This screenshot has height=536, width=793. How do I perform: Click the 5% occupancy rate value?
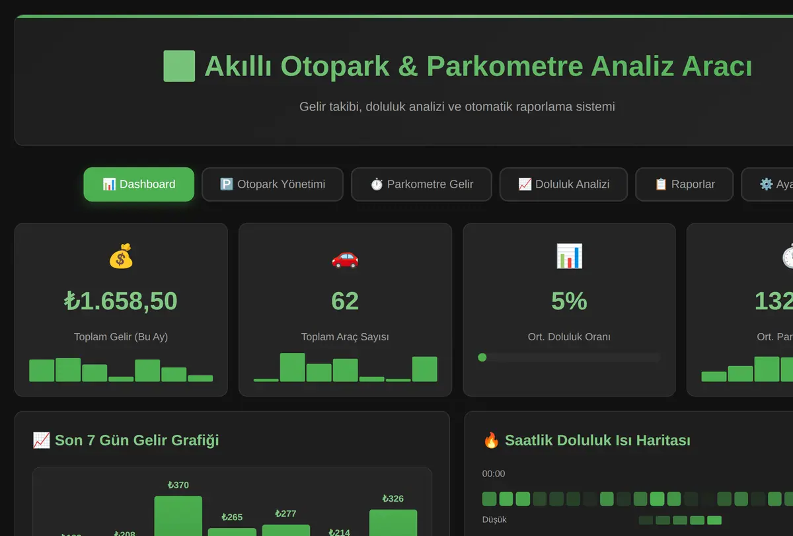point(569,301)
